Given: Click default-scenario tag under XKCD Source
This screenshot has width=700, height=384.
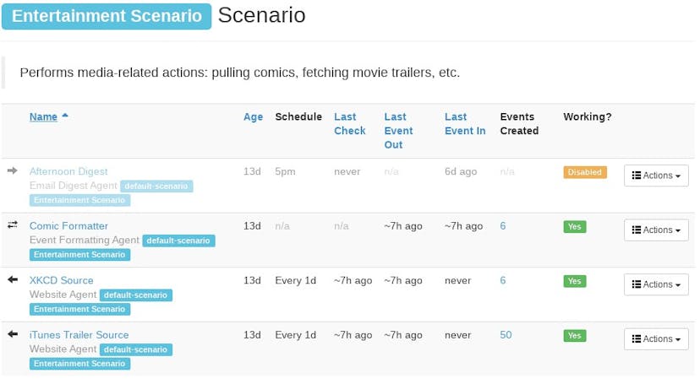Looking at the screenshot, I should click(136, 295).
